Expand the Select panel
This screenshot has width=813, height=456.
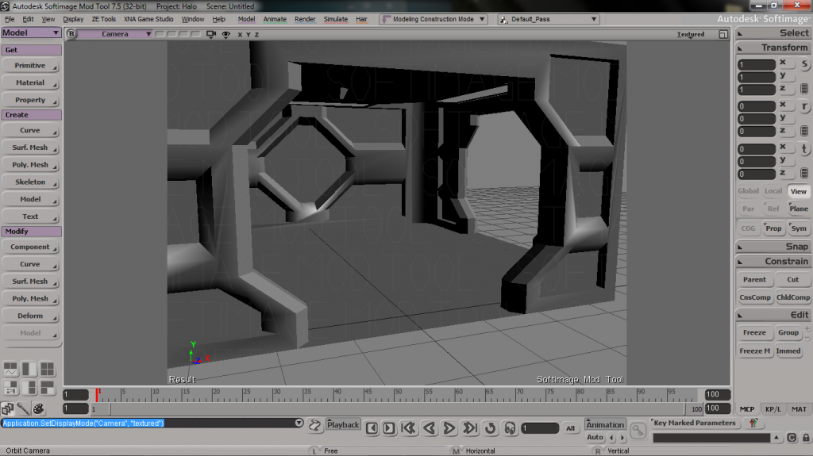point(773,33)
